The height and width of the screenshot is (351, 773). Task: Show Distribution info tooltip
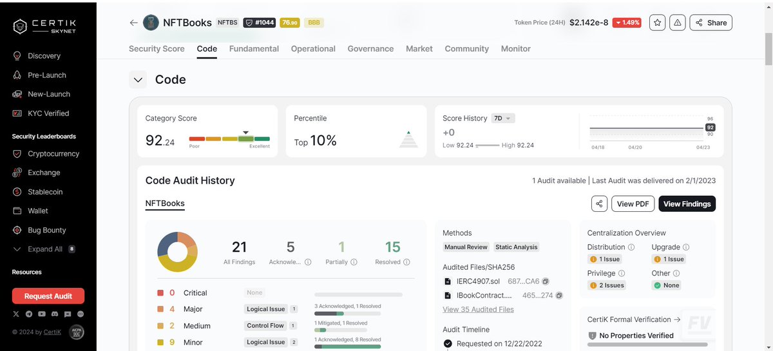pos(631,247)
